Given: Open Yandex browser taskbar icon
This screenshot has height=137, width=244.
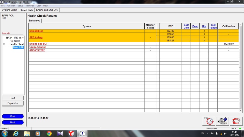Looking at the screenshot, I should point(71,133).
